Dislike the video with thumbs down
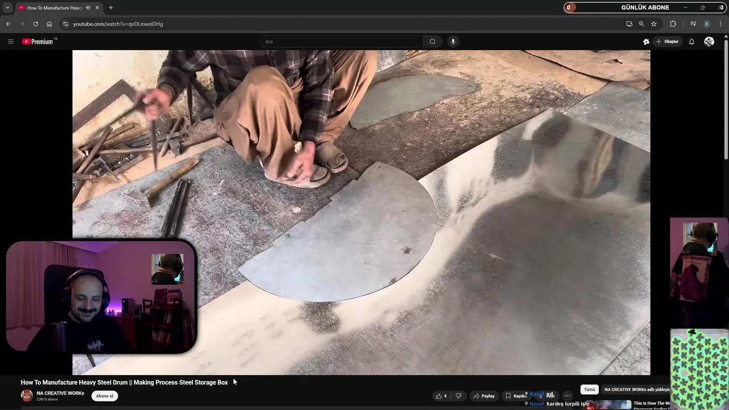729x410 pixels. click(x=458, y=396)
